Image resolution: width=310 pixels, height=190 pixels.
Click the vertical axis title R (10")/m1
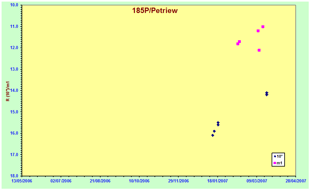pyautogui.click(x=8, y=91)
